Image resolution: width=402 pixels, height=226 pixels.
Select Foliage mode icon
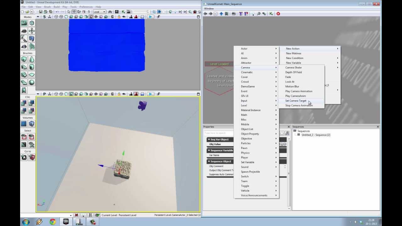tap(32, 46)
